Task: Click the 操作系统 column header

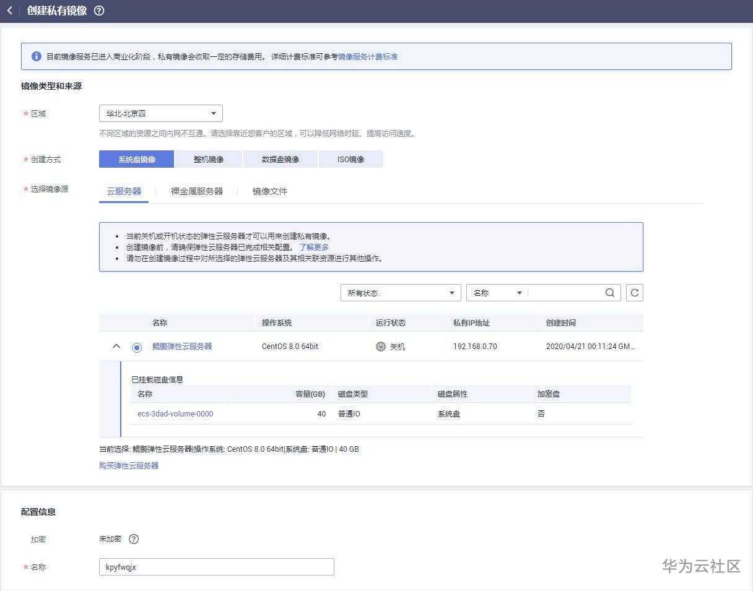Action: pyautogui.click(x=277, y=322)
